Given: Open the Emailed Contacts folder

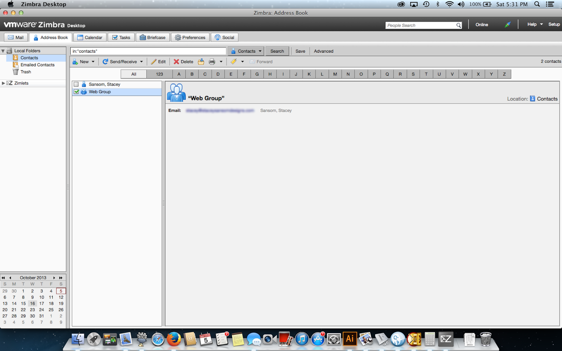Looking at the screenshot, I should 37,65.
